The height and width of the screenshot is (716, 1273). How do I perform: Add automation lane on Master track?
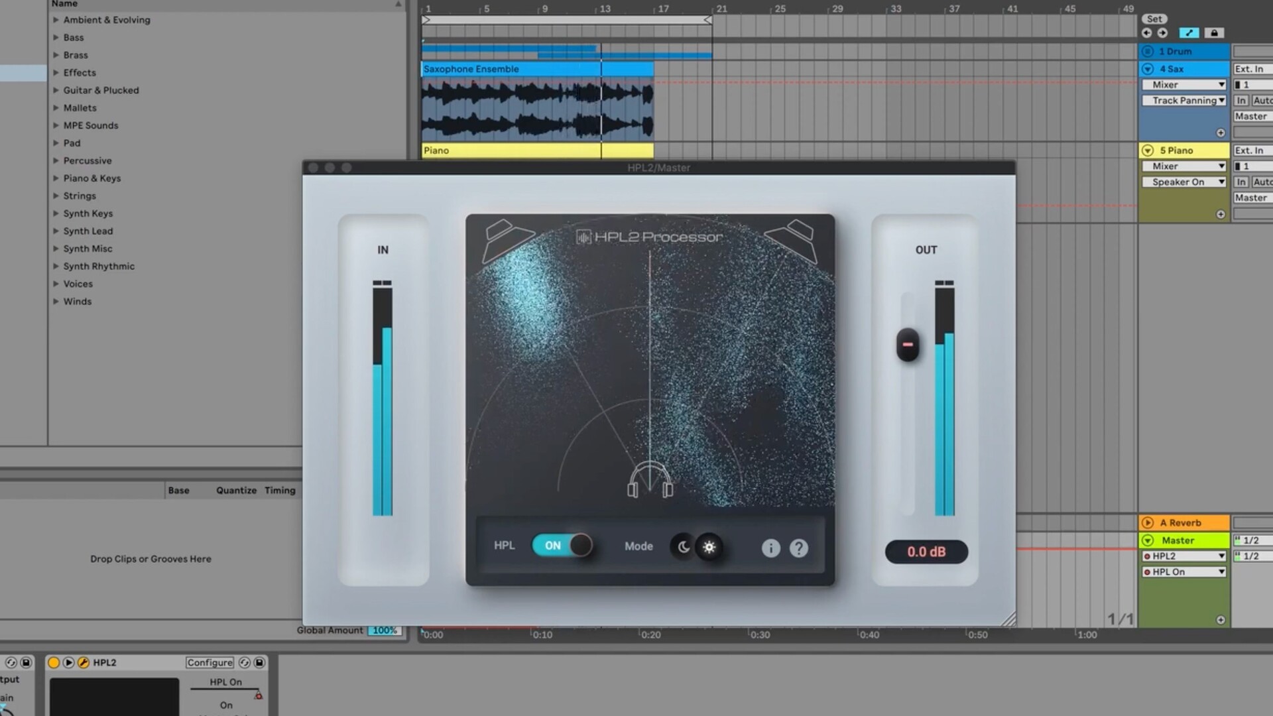(1221, 620)
